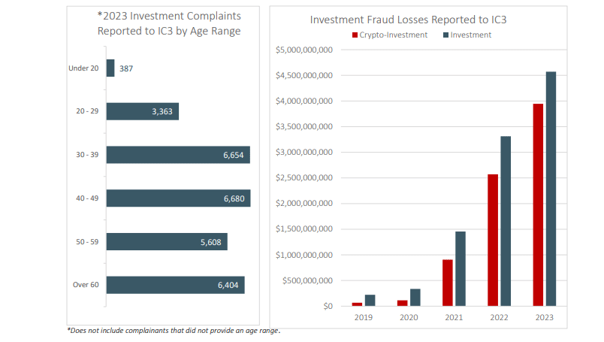Select the 2021 dark Investment bar

click(x=461, y=269)
